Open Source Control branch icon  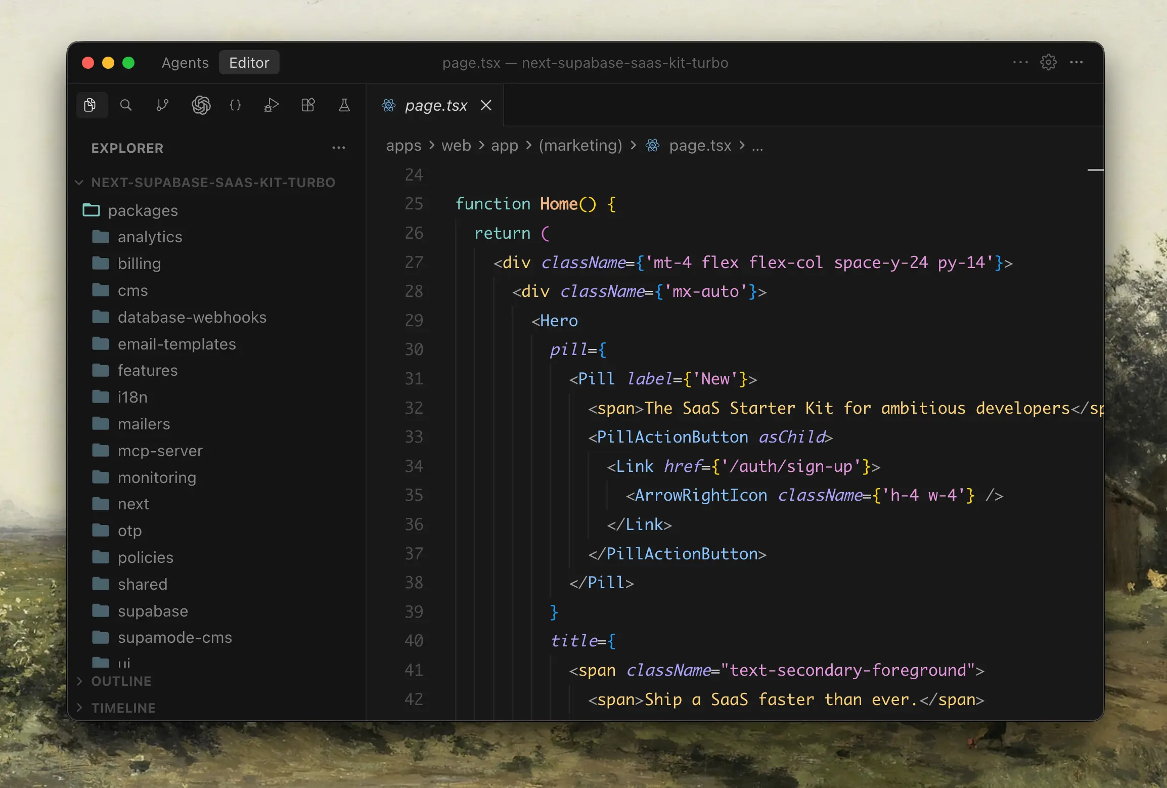[x=162, y=105]
